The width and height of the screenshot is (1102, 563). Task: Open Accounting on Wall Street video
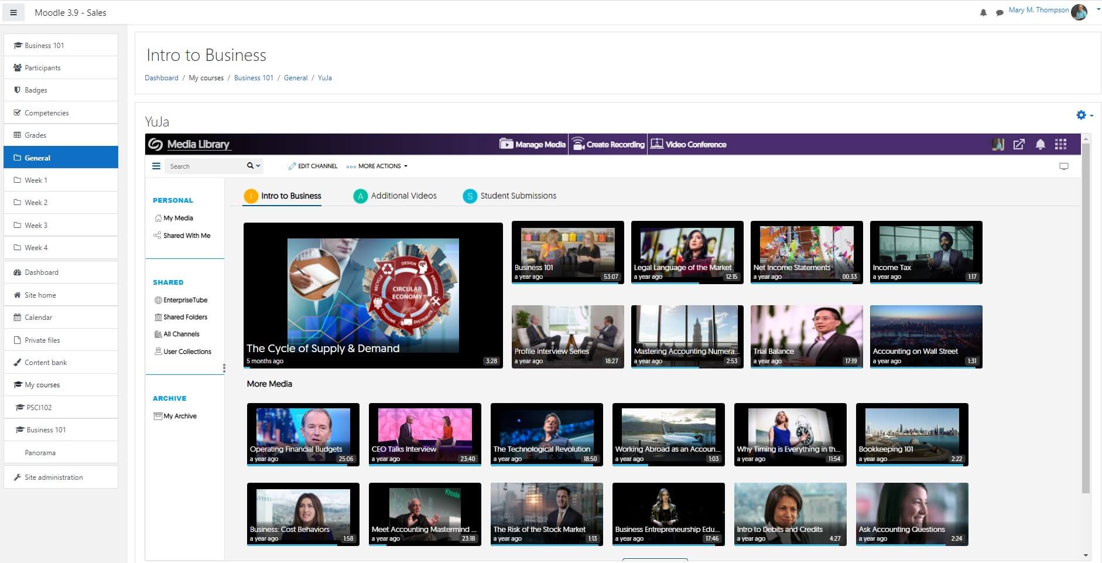[926, 337]
